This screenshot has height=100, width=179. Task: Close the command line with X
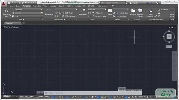coord(39,93)
